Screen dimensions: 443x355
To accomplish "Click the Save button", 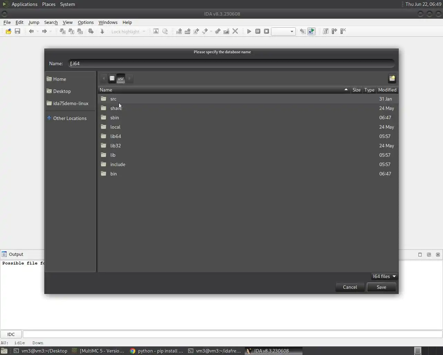I will (381, 287).
